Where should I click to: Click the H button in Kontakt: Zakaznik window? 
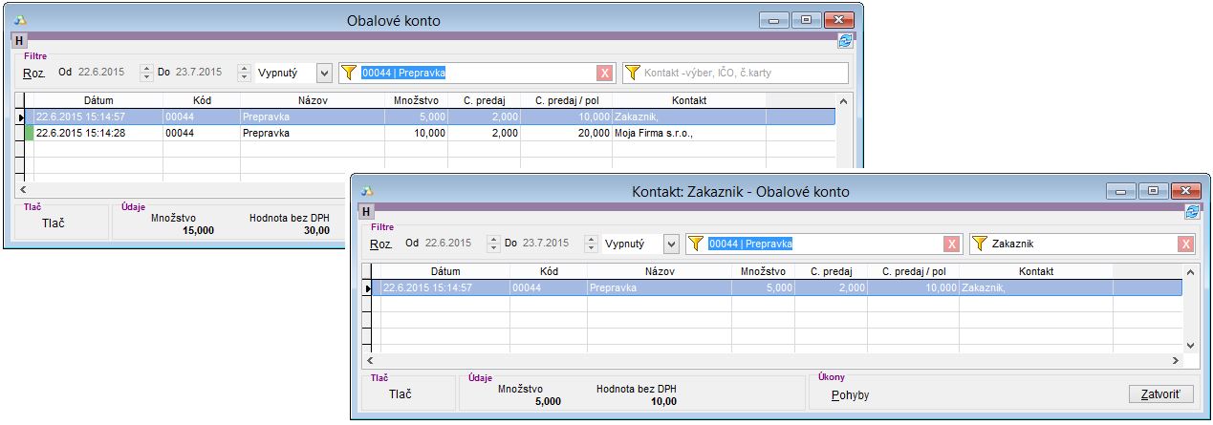pos(367,212)
